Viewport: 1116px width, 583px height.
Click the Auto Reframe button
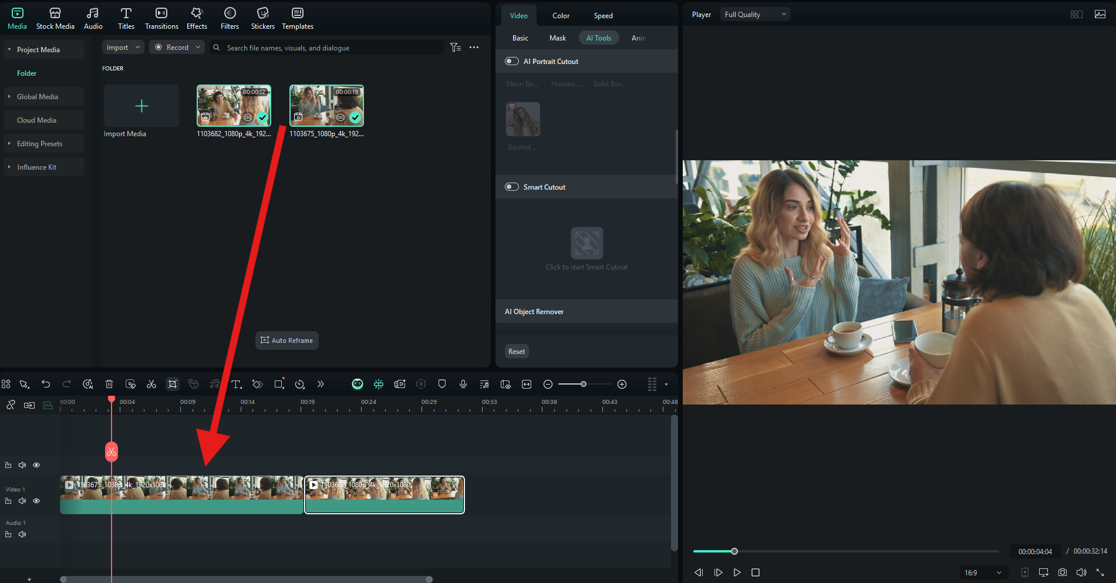point(287,341)
